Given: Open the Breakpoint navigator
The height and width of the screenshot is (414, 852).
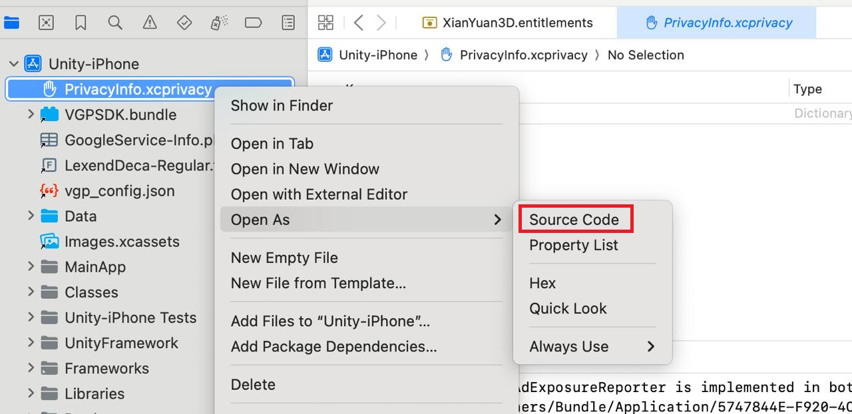Looking at the screenshot, I should pos(254,23).
